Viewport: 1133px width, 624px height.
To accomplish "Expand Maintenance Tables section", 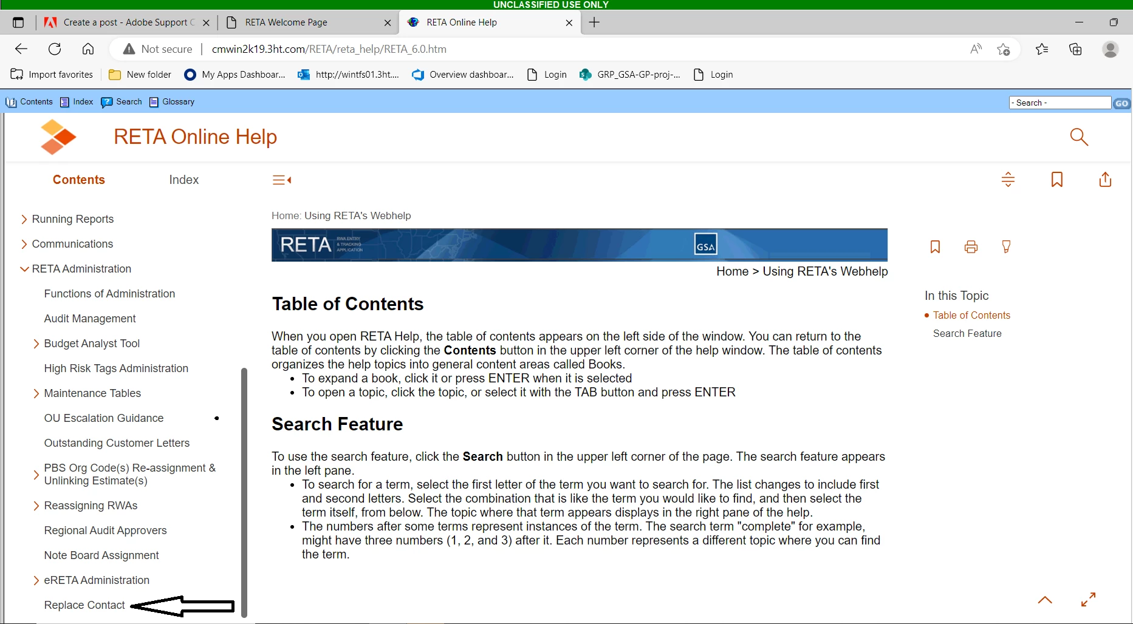I will (36, 393).
